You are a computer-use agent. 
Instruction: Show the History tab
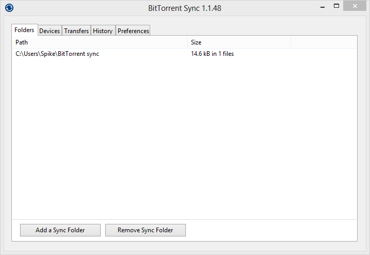[103, 31]
